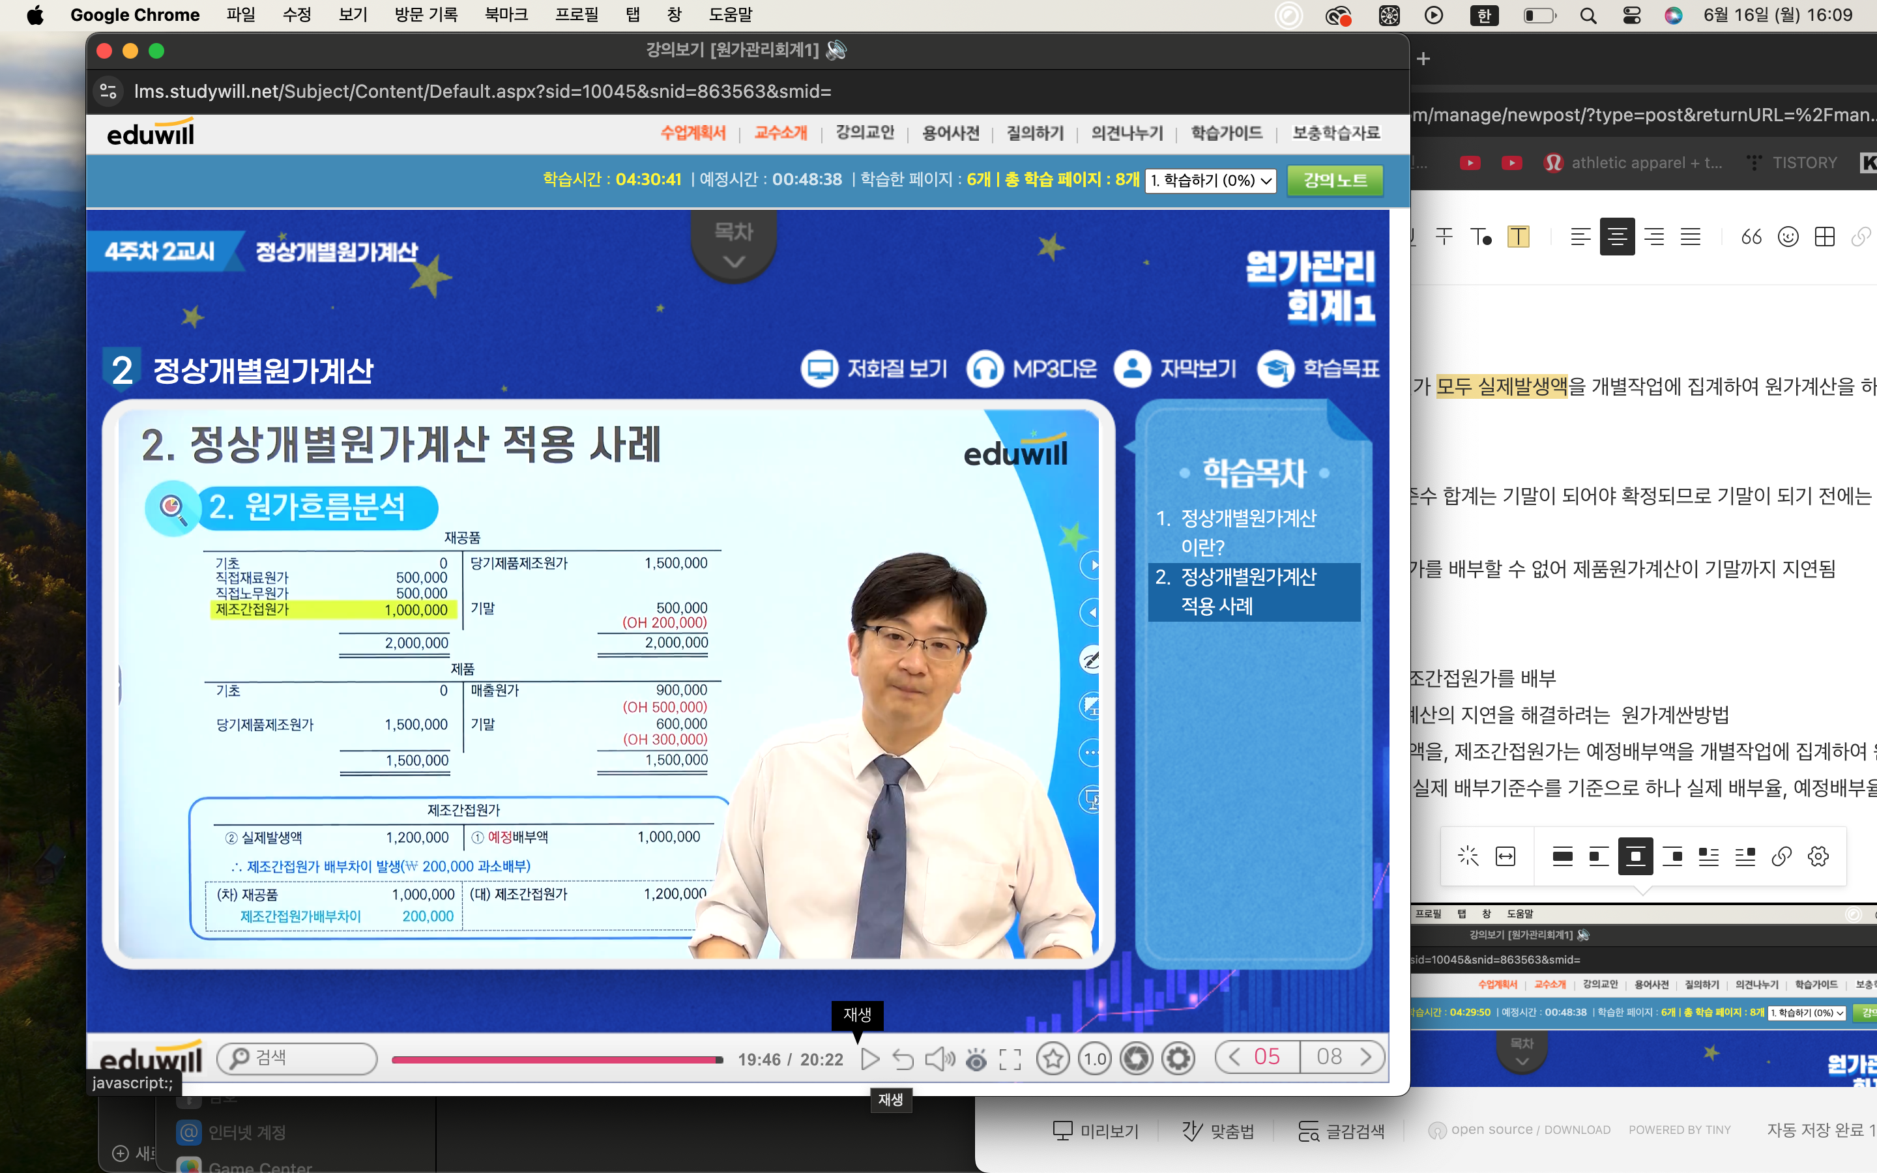
Task: Go to the next lecture page arrow
Action: 1366,1056
